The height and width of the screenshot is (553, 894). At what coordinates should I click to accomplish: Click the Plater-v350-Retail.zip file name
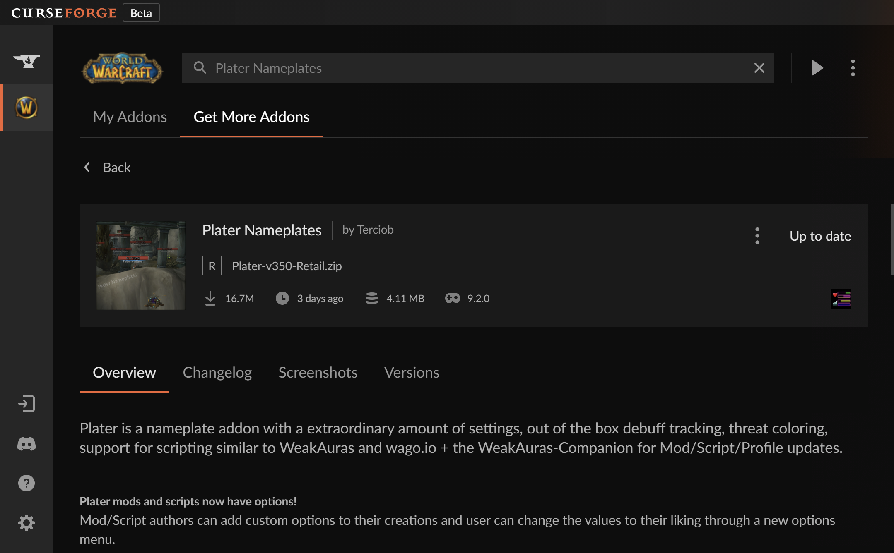click(x=287, y=266)
